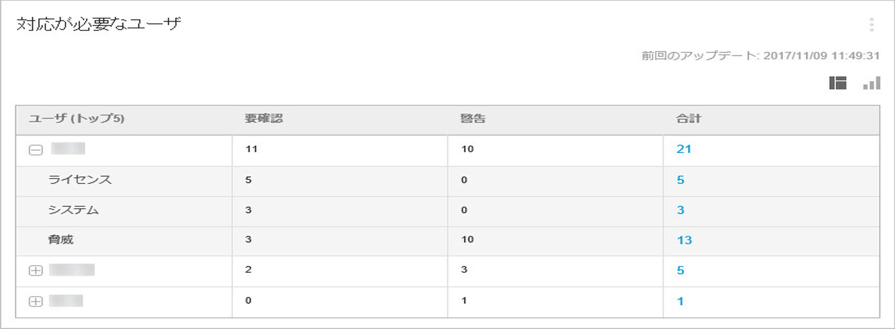The image size is (895, 329).
Task: Click the 対応が必要なユーザ widget title
Action: [99, 24]
